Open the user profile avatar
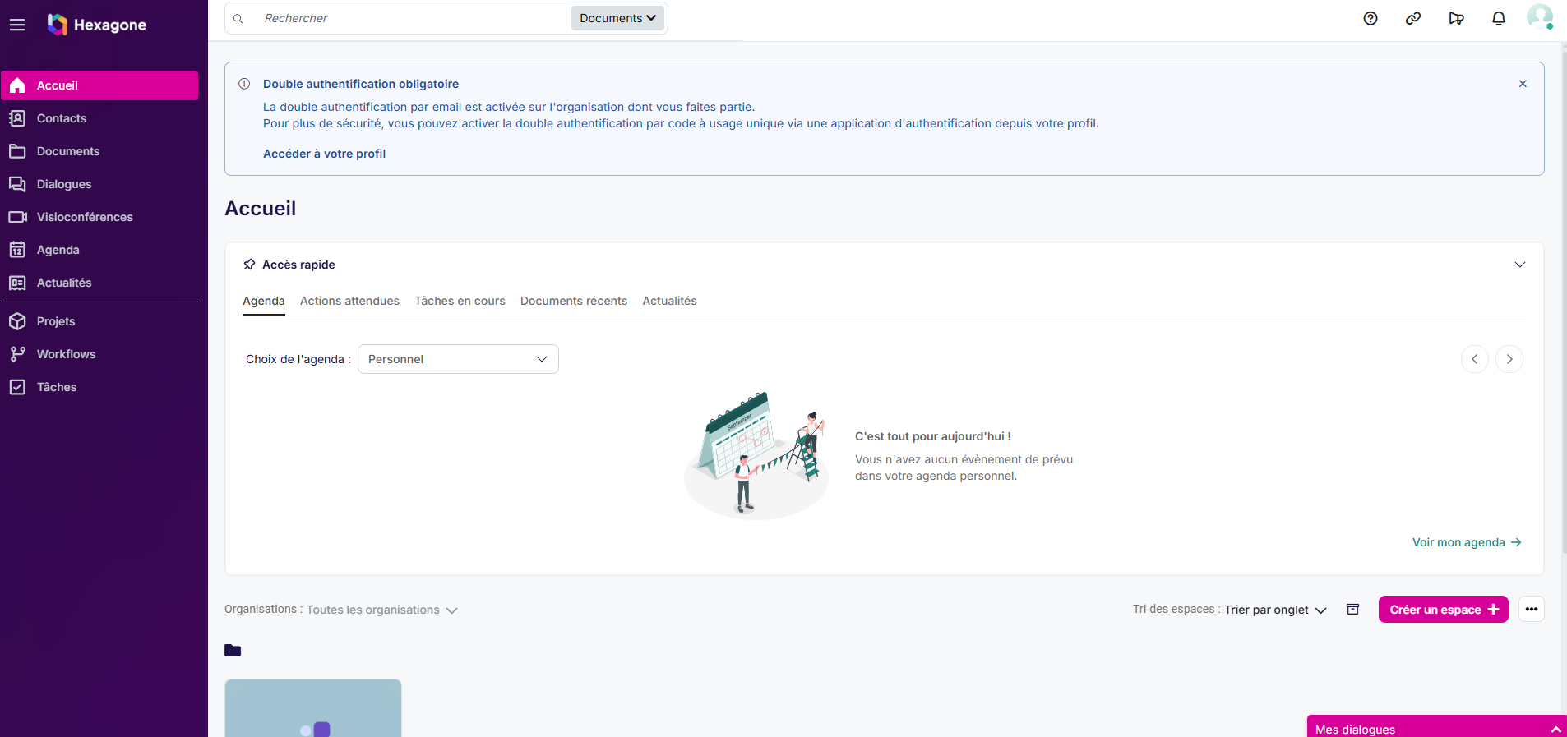1567x737 pixels. (1540, 16)
